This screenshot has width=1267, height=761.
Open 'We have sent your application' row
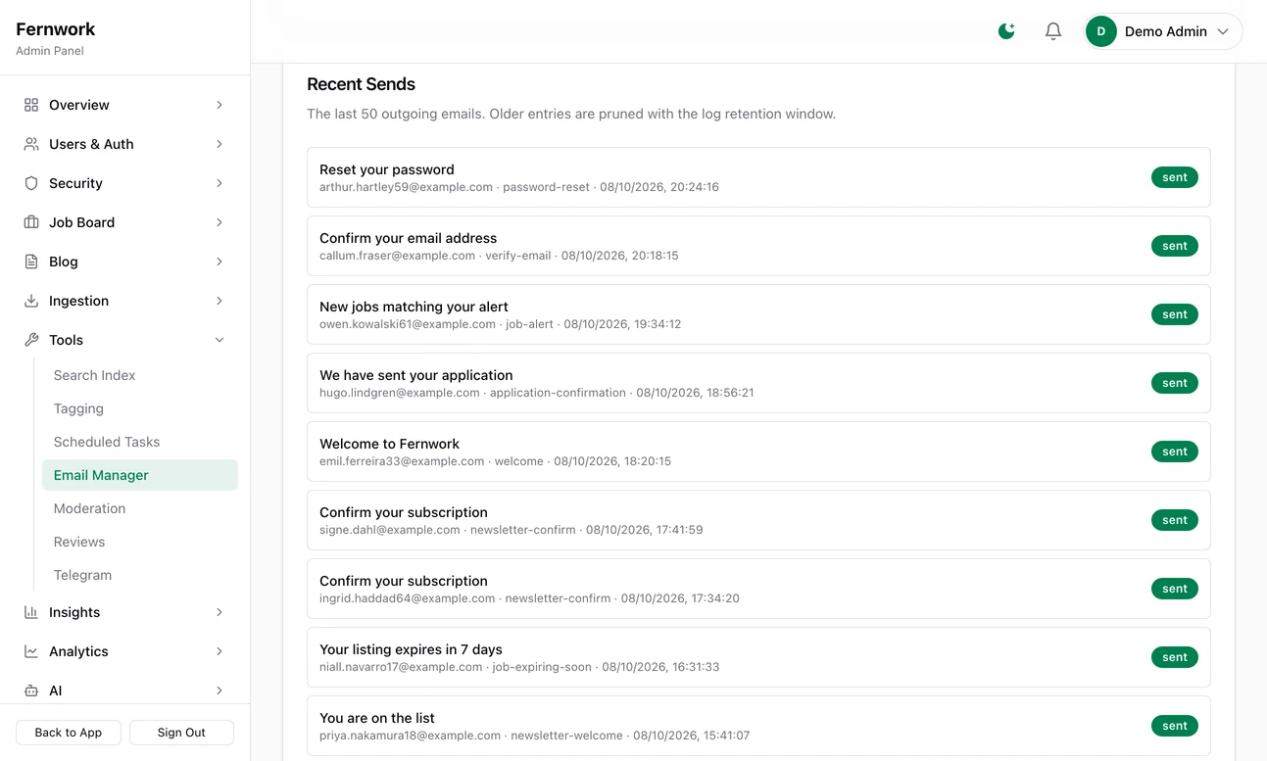pos(758,383)
